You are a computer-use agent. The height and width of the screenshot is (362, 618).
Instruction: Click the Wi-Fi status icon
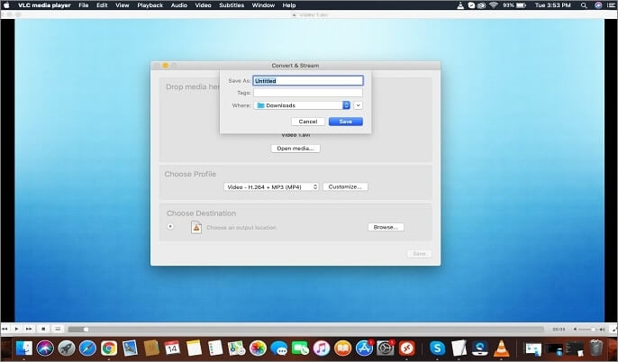pos(492,5)
